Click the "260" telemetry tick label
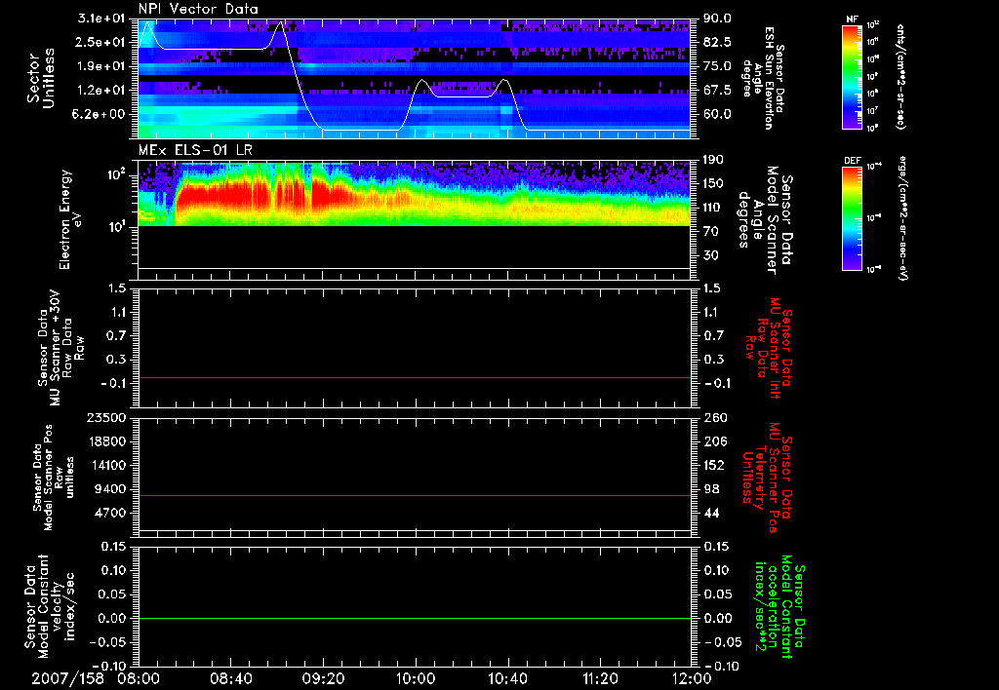 713,417
